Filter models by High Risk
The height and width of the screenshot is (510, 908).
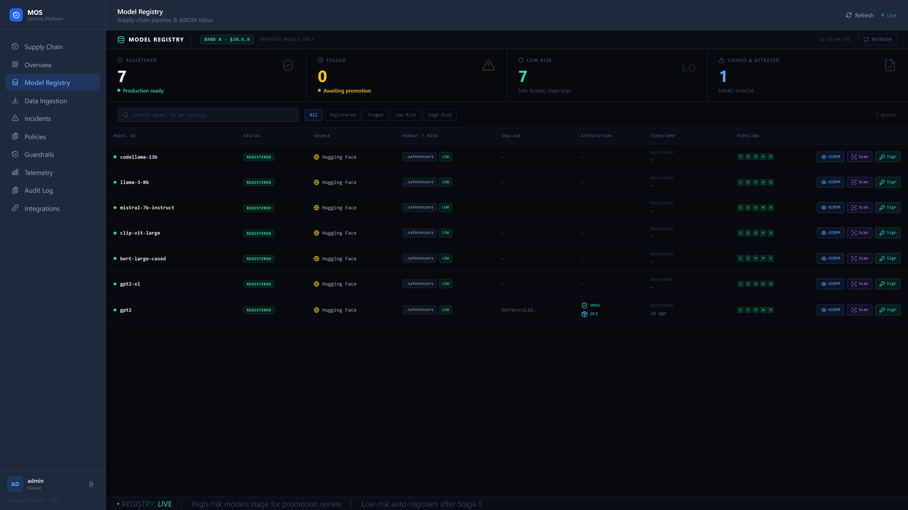click(440, 115)
